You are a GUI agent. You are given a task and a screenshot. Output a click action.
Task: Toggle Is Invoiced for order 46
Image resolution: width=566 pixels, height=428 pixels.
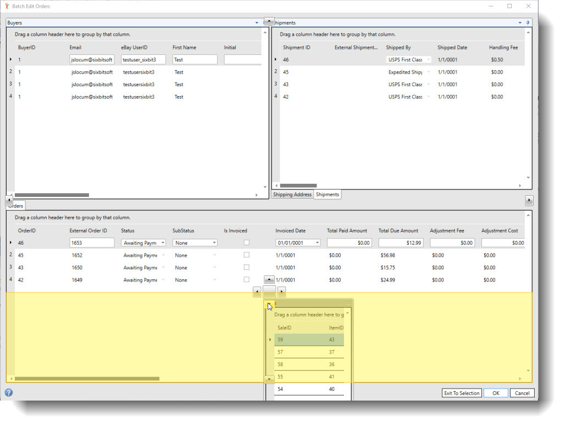[x=247, y=243]
